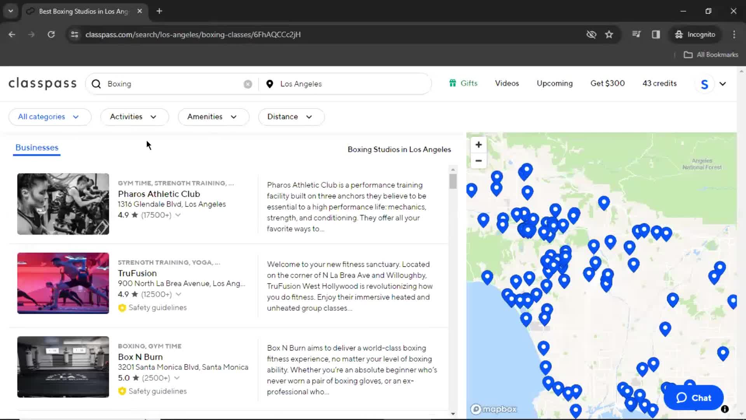Click the Box N Burn listing thumbnail
The width and height of the screenshot is (746, 420).
point(63,367)
